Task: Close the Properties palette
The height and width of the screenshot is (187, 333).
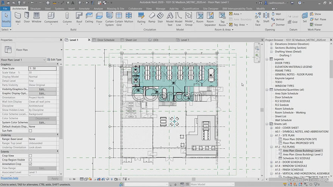Action: [61, 40]
